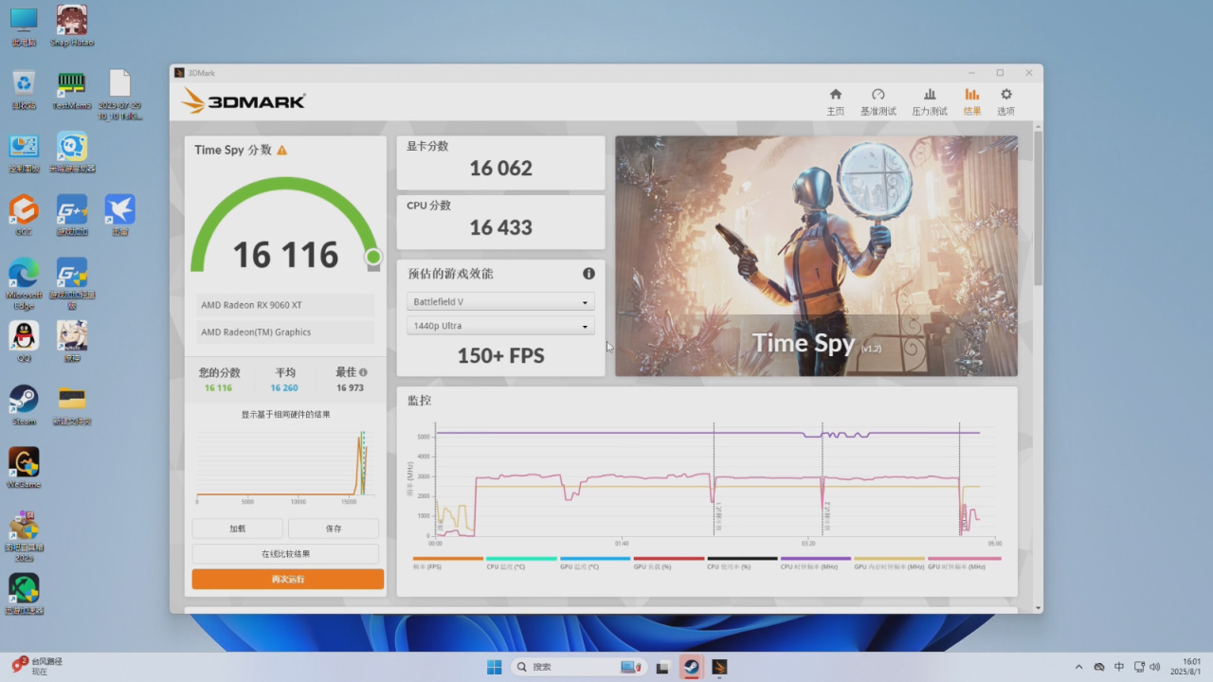Click the 显卡分数 16 062 score card
Image resolution: width=1213 pixels, height=682 pixels.
(500, 163)
